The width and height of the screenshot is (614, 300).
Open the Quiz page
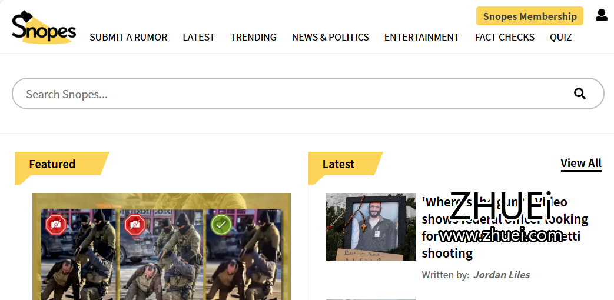pos(561,37)
